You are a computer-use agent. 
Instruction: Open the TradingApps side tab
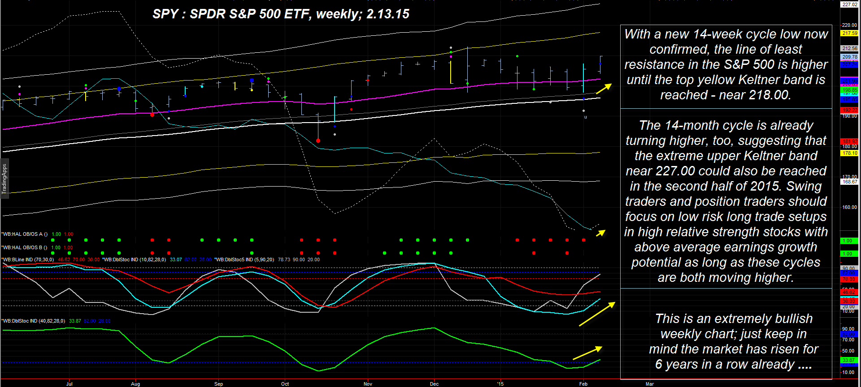pyautogui.click(x=4, y=179)
